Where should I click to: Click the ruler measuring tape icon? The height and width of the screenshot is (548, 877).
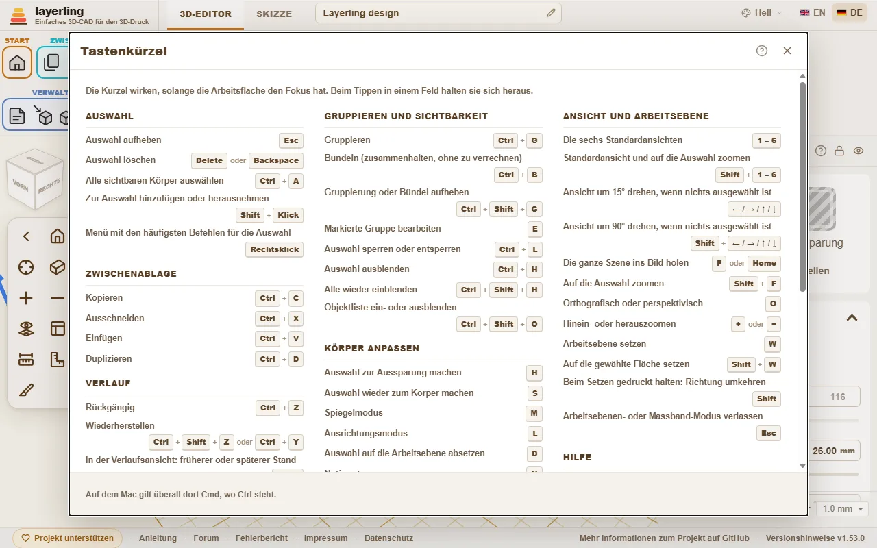click(x=26, y=360)
